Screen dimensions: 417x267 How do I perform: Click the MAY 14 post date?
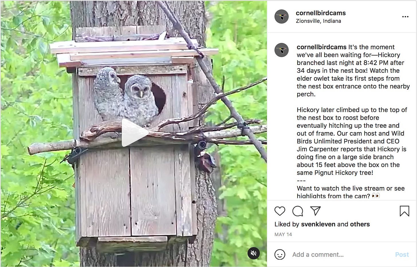283,234
